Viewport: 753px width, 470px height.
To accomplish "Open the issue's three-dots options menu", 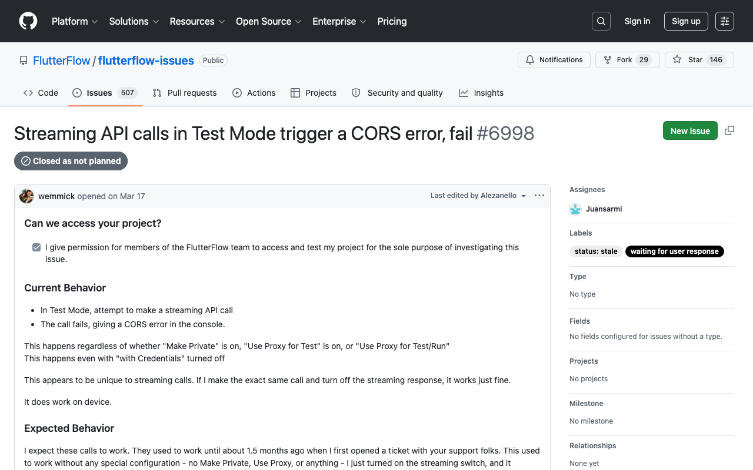I will tap(539, 196).
